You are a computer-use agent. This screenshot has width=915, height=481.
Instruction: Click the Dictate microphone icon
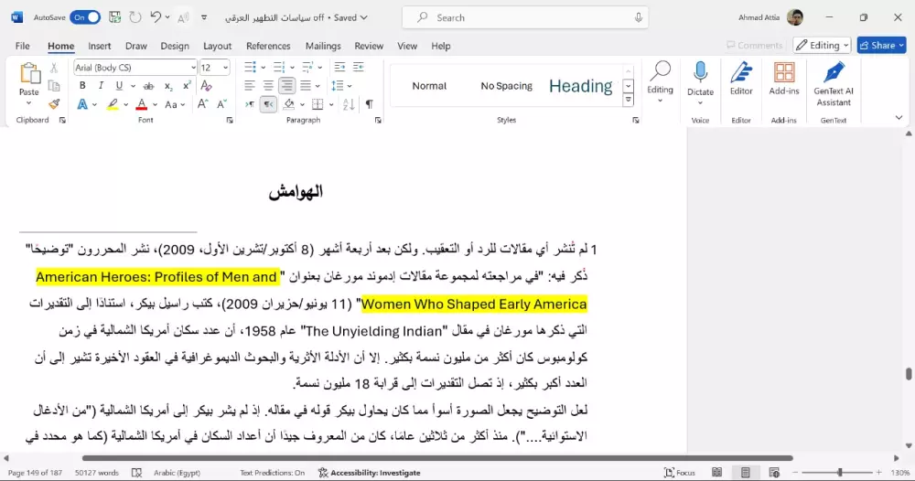(x=700, y=73)
